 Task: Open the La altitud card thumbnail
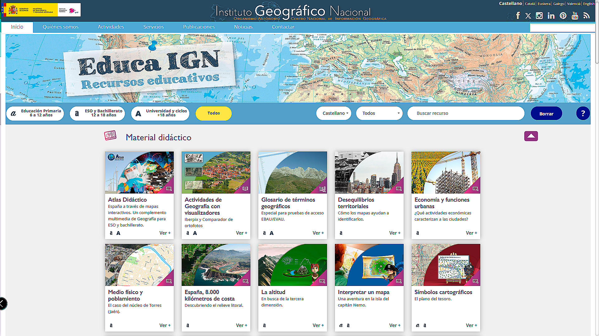point(292,265)
